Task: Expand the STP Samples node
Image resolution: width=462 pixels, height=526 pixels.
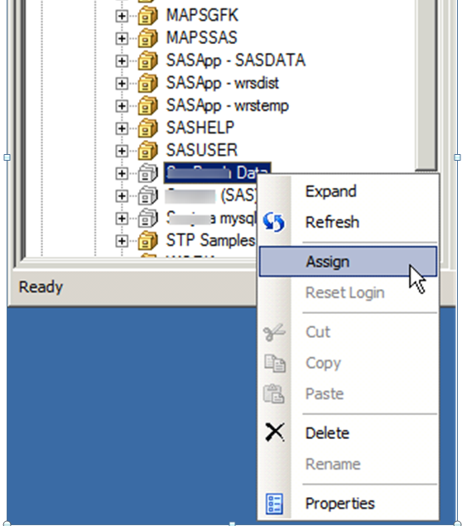Action: click(x=122, y=240)
